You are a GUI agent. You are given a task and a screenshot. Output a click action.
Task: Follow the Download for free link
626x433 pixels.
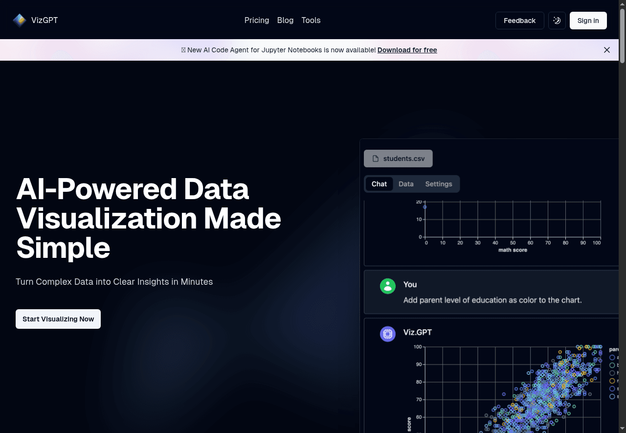coord(407,50)
